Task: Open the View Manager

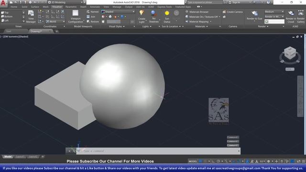Action: pyautogui.click(x=31, y=16)
